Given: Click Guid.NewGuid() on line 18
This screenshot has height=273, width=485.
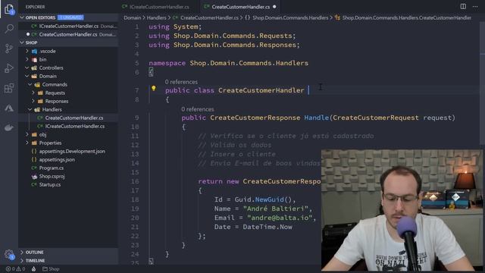Looking at the screenshot, I should 263,199.
